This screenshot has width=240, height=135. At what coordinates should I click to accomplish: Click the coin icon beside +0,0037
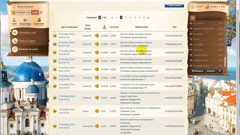point(97,44)
